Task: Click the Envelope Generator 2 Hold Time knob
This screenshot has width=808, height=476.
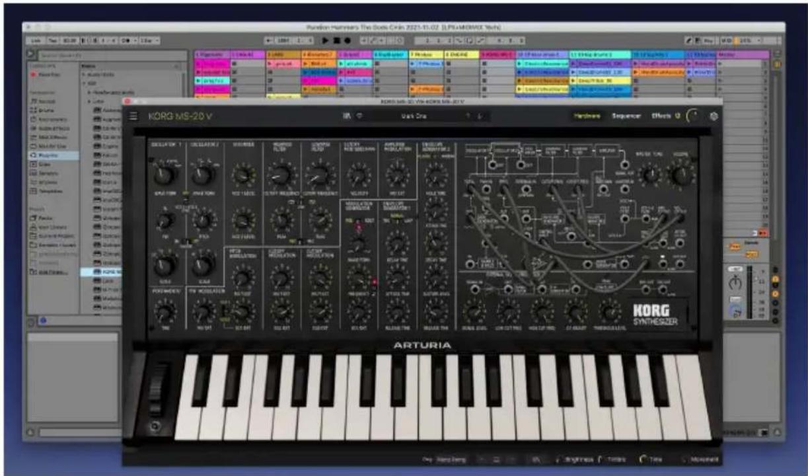Action: click(435, 175)
